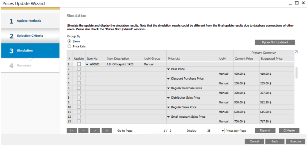This screenshot has height=145, width=307.
Task: Jump to the last page
Action: pyautogui.click(x=107, y=130)
